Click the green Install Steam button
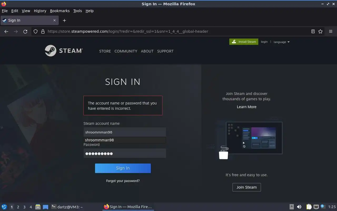 (x=244, y=42)
